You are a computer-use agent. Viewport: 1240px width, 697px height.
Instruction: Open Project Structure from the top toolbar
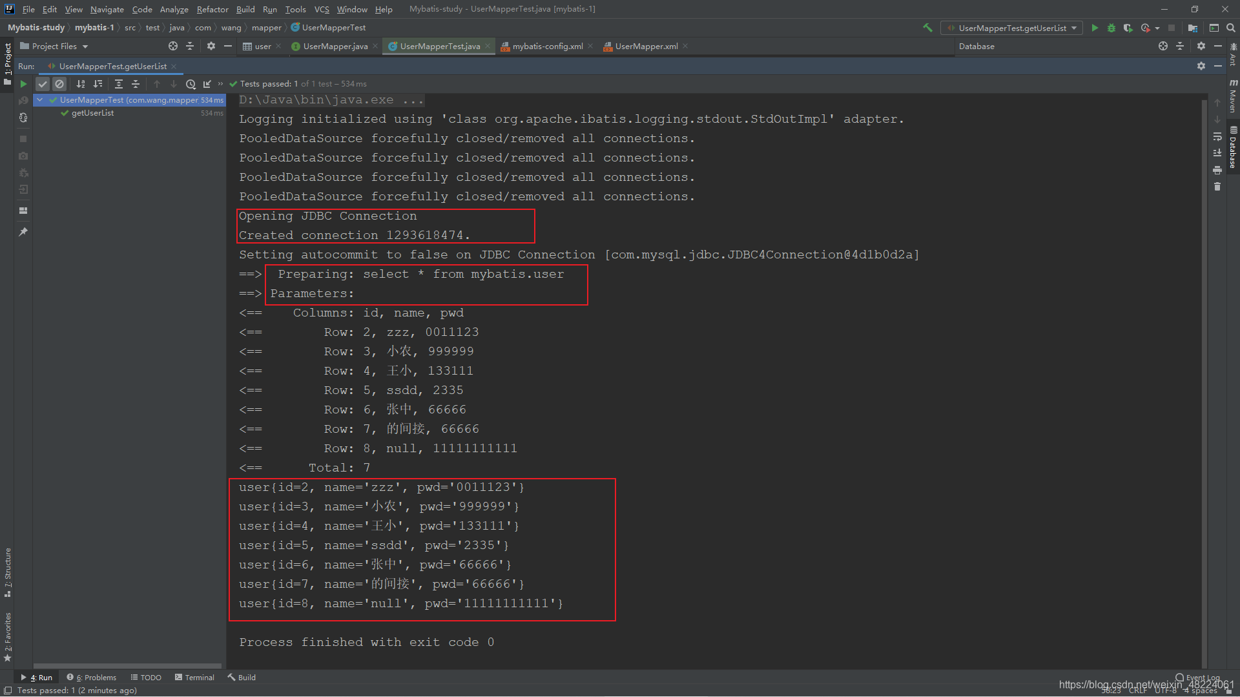[x=1192, y=28]
